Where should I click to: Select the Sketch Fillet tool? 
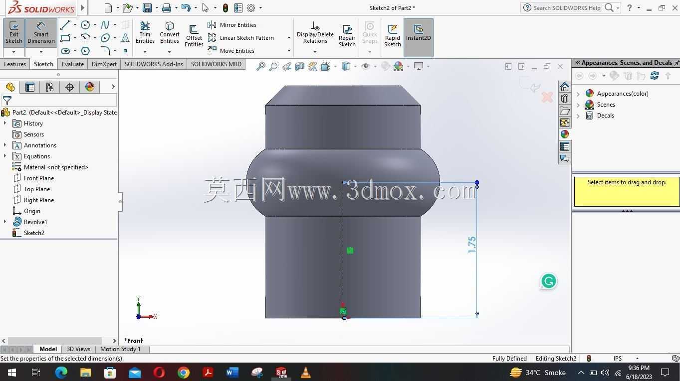[x=105, y=51]
